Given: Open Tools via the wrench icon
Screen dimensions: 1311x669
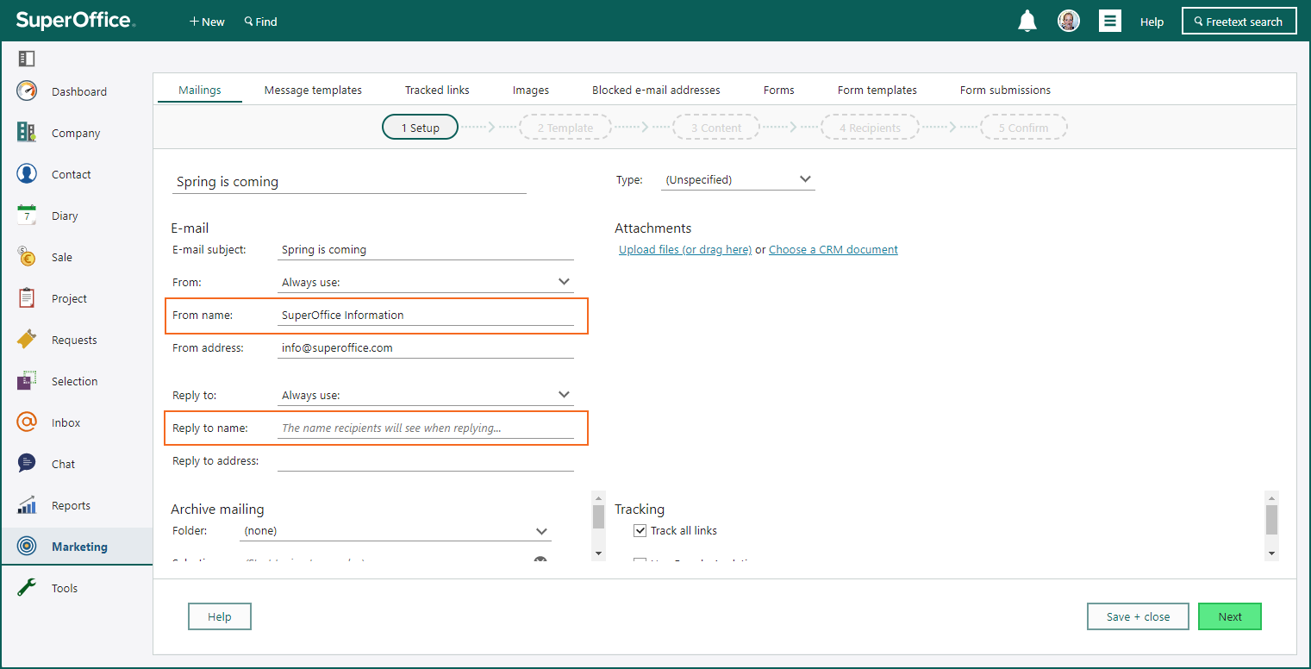Looking at the screenshot, I should tap(27, 588).
